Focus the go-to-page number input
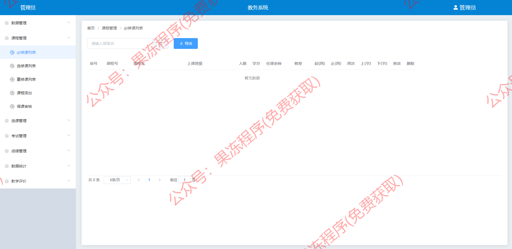This screenshot has width=512, height=249. pos(185,180)
